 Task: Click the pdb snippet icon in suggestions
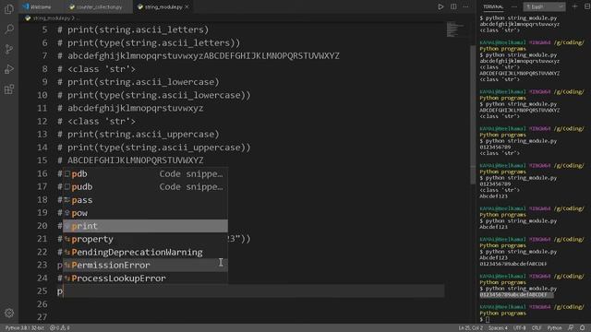tap(67, 173)
